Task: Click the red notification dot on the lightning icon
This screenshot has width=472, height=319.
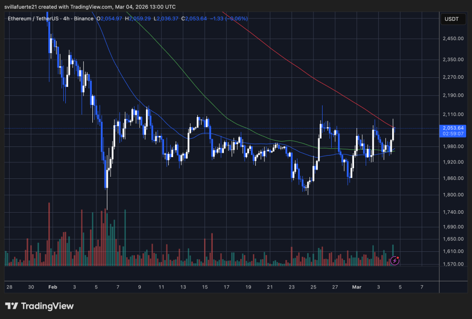Action: (x=398, y=257)
